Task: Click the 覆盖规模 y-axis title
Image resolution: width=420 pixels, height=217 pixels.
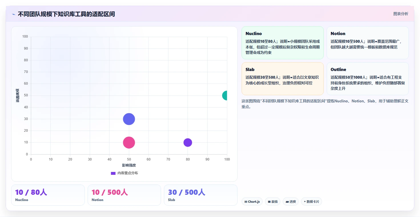Action: 18,96
